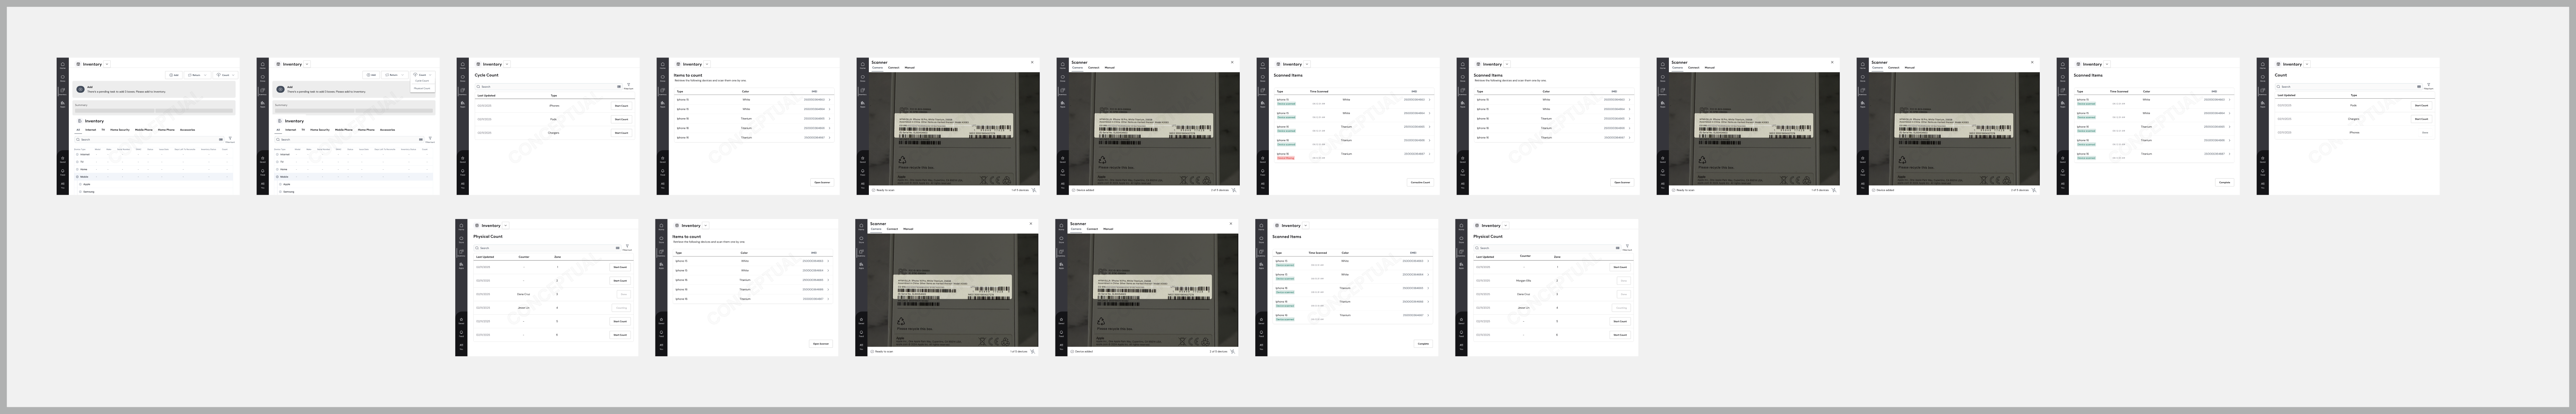Go to Home in Cycle Count screen sidebar
The height and width of the screenshot is (414, 2576).
(463, 65)
